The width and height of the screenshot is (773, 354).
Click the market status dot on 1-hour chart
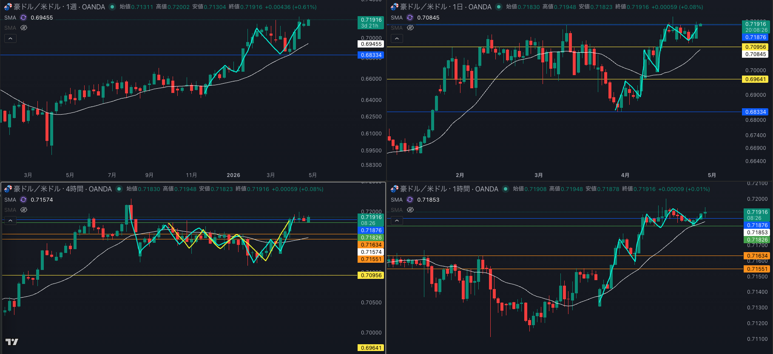click(x=506, y=189)
